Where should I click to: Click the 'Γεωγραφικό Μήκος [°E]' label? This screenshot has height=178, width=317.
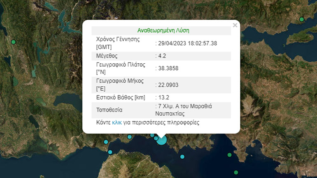pyautogui.click(x=120, y=85)
